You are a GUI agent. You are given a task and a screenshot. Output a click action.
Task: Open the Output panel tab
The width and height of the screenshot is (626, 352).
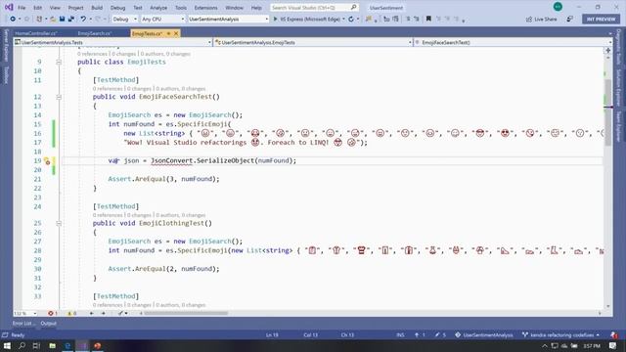pos(48,324)
